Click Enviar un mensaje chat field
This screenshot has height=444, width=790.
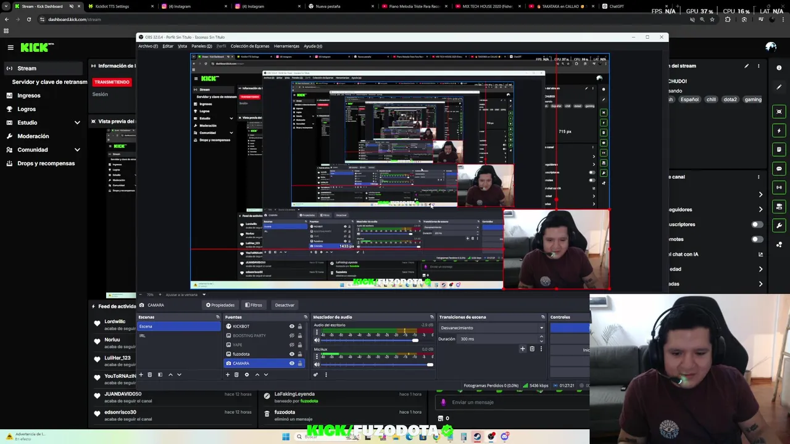[512, 402]
